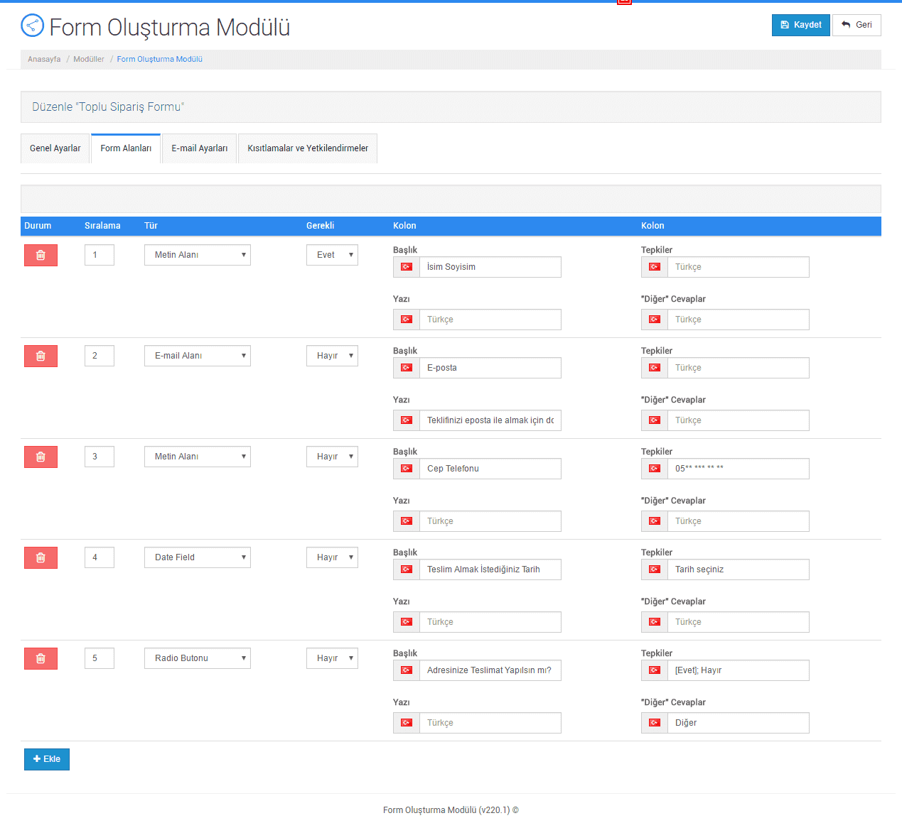
Task: Click the order number field showing 2
Action: tap(100, 356)
